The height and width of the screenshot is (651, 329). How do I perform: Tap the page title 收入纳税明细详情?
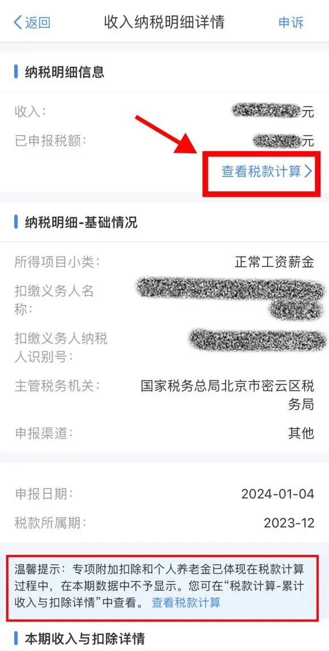pyautogui.click(x=164, y=22)
